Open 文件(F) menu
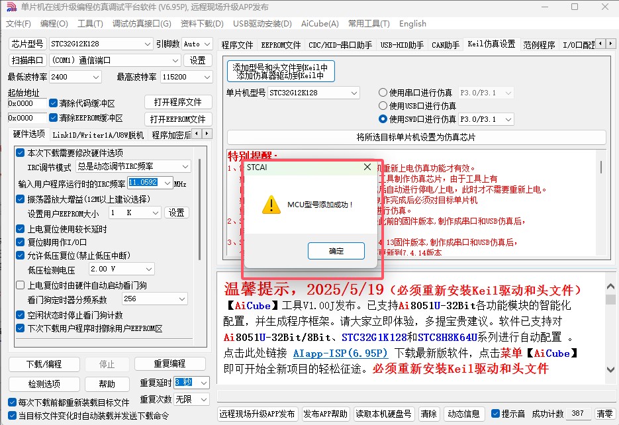The height and width of the screenshot is (425, 619). click(18, 24)
